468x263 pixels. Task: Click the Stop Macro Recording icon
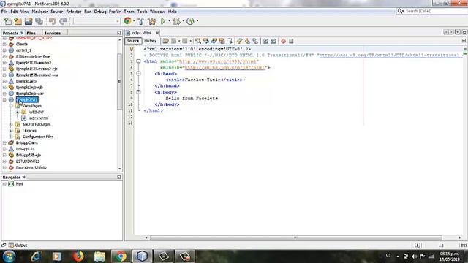(x=291, y=41)
